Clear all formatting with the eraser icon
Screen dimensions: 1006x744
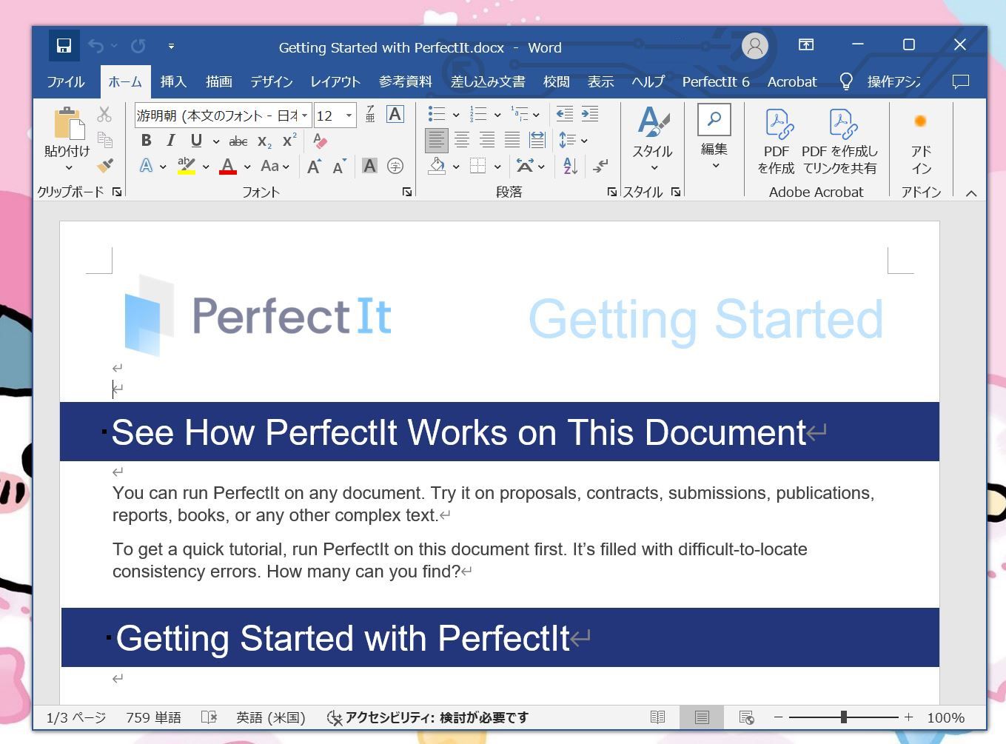[320, 141]
